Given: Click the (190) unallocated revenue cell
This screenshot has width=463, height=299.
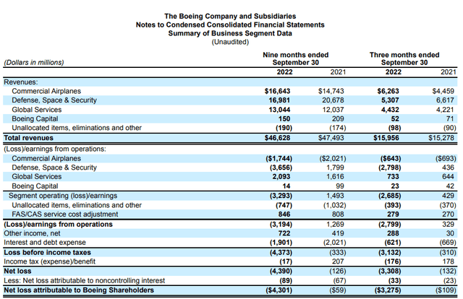Looking at the screenshot, I should (284, 128).
